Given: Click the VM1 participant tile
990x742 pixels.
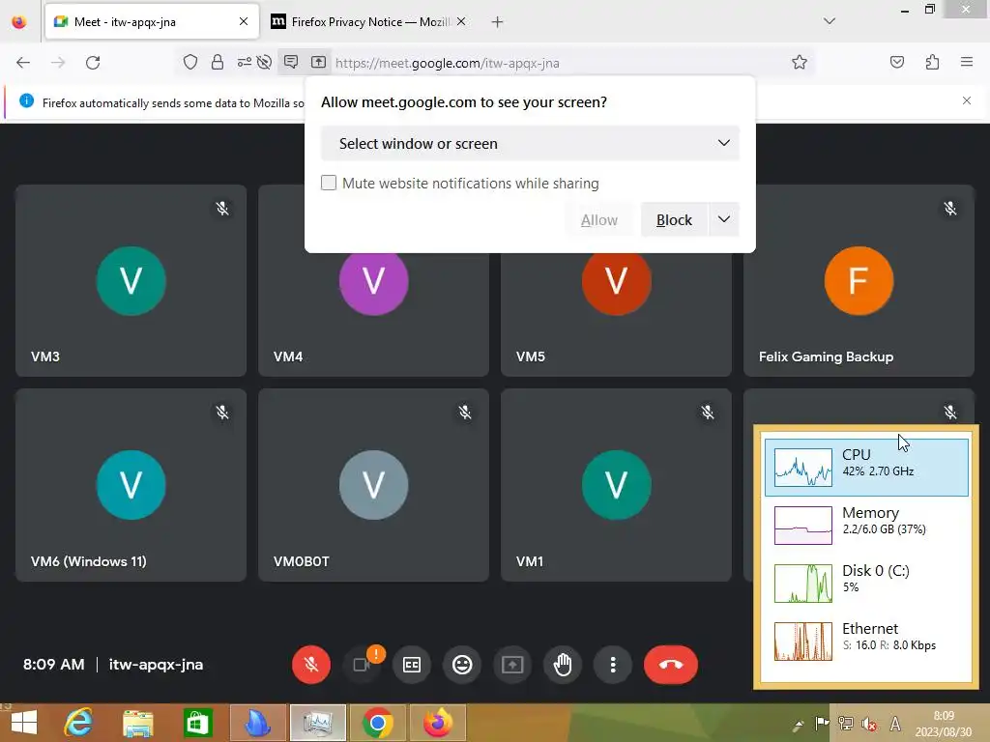Looking at the screenshot, I should click(x=616, y=485).
